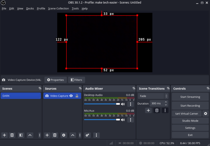Screen dimensions: 210x146
Task: Open source Filters button in toolbar
Action: point(76,80)
